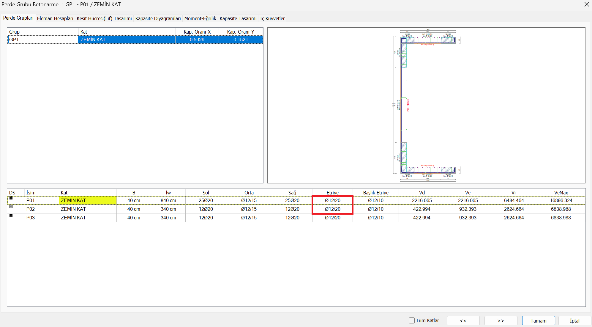Screen dimensions: 592x327
Task: Click the Tamam button
Action: 538,321
